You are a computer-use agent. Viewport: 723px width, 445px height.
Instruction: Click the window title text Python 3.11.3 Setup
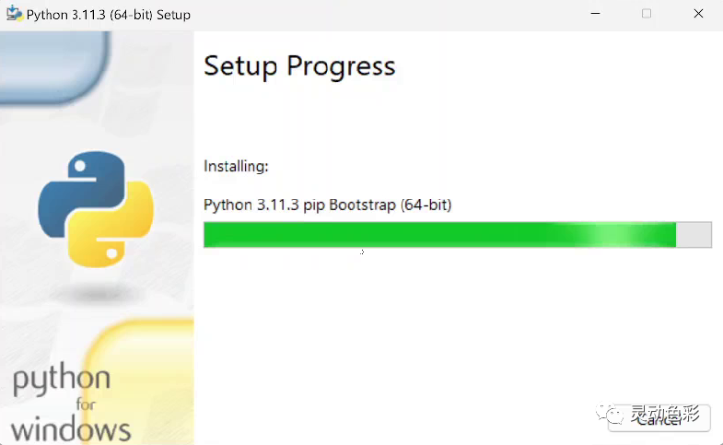(109, 15)
